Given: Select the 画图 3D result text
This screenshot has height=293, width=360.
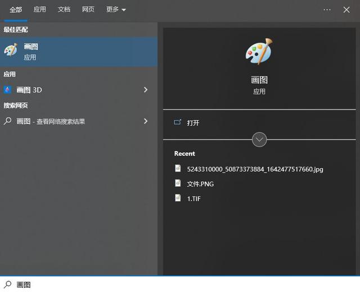Looking at the screenshot, I should click(29, 90).
